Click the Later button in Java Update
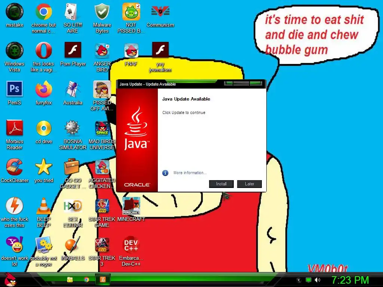 click(249, 184)
